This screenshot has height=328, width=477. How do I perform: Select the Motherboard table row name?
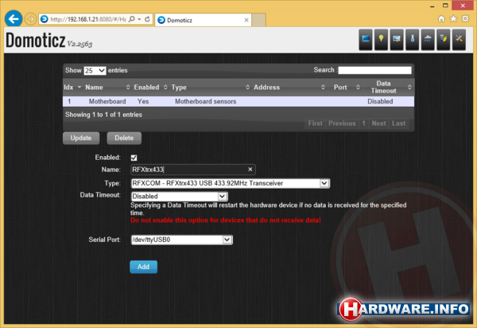[107, 101]
